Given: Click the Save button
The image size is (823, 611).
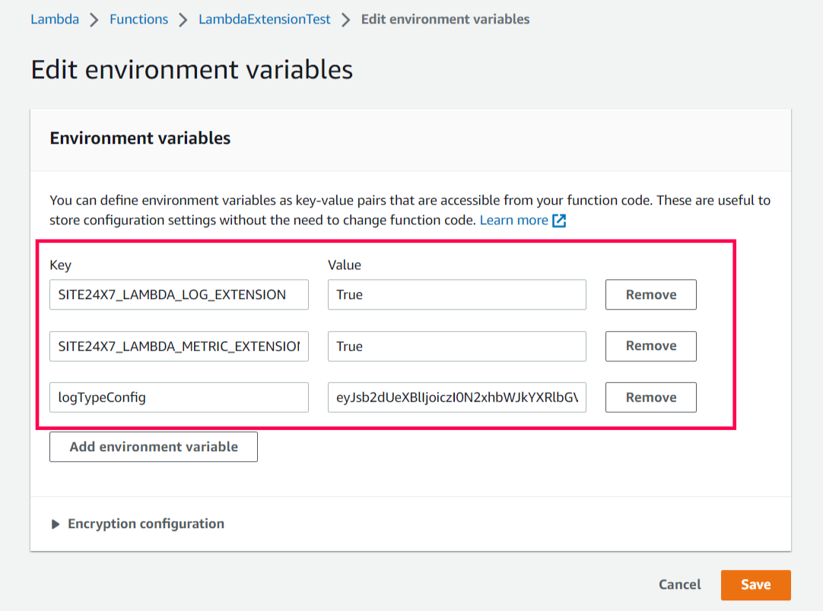Looking at the screenshot, I should (x=755, y=584).
